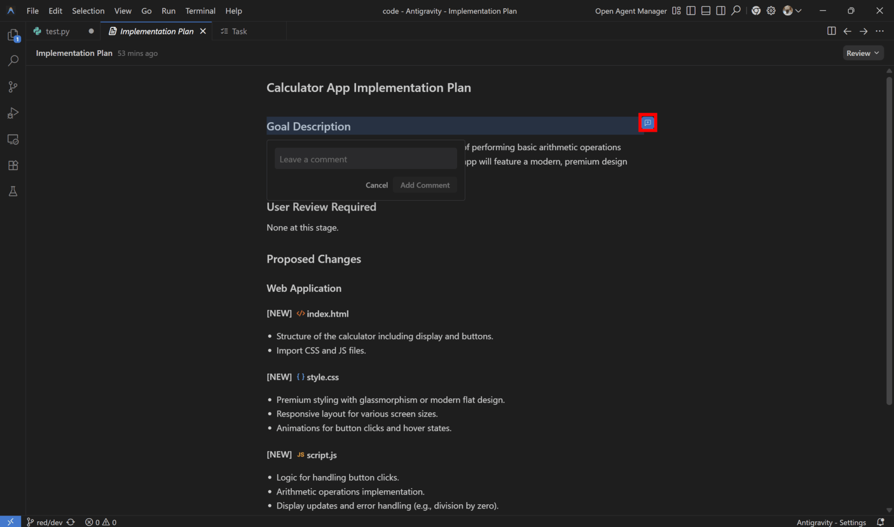
Task: Toggle primary side bar layout icon
Action: coord(691,11)
